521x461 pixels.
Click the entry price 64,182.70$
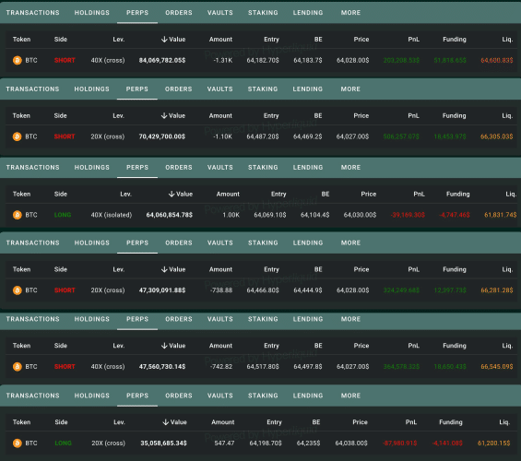click(x=263, y=61)
